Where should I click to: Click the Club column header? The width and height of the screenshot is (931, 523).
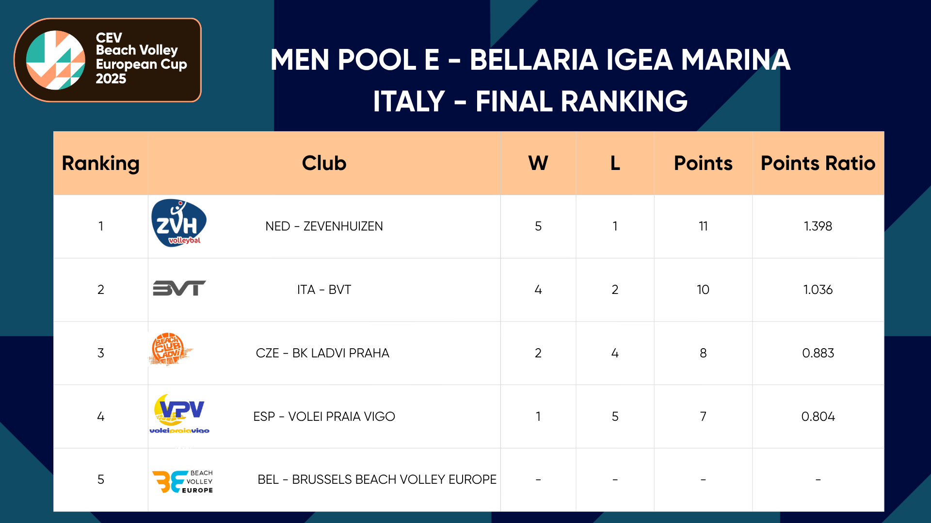(x=324, y=163)
